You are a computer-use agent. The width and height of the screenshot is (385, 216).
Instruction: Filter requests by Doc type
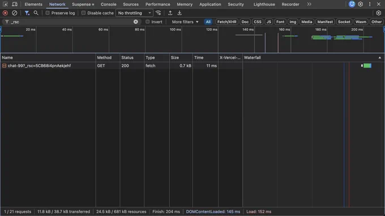(x=245, y=22)
